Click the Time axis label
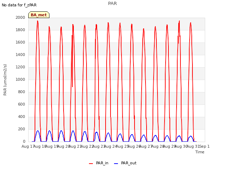The width and height of the screenshot is (226, 170). 200,152
